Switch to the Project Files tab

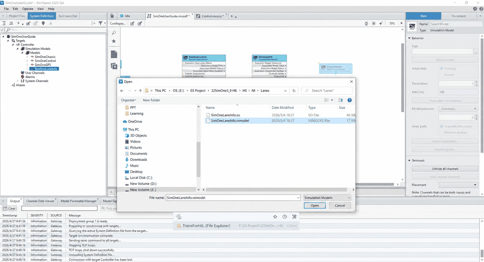coord(17,16)
